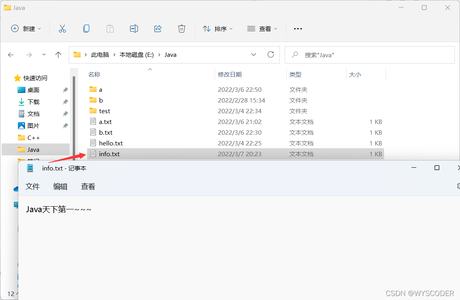The height and width of the screenshot is (300, 460).
Task: Open the 查看 view options dropdown
Action: click(x=262, y=28)
